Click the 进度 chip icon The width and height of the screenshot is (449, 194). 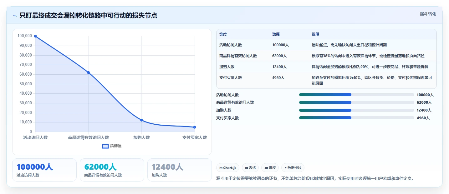[x=266, y=168]
